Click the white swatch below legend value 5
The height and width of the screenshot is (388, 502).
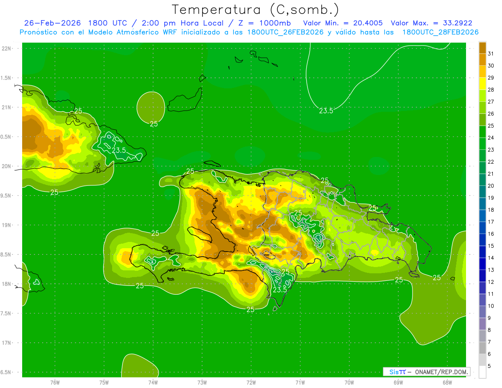point(482,372)
